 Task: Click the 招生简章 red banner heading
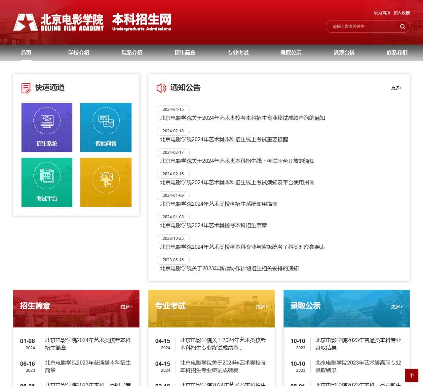[35, 306]
